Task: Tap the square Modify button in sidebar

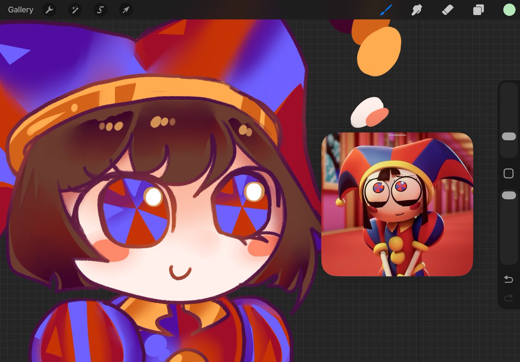Action: tap(509, 174)
